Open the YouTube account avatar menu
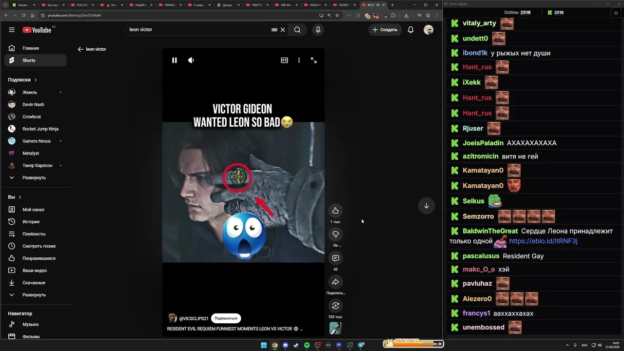This screenshot has width=624, height=351. [429, 30]
